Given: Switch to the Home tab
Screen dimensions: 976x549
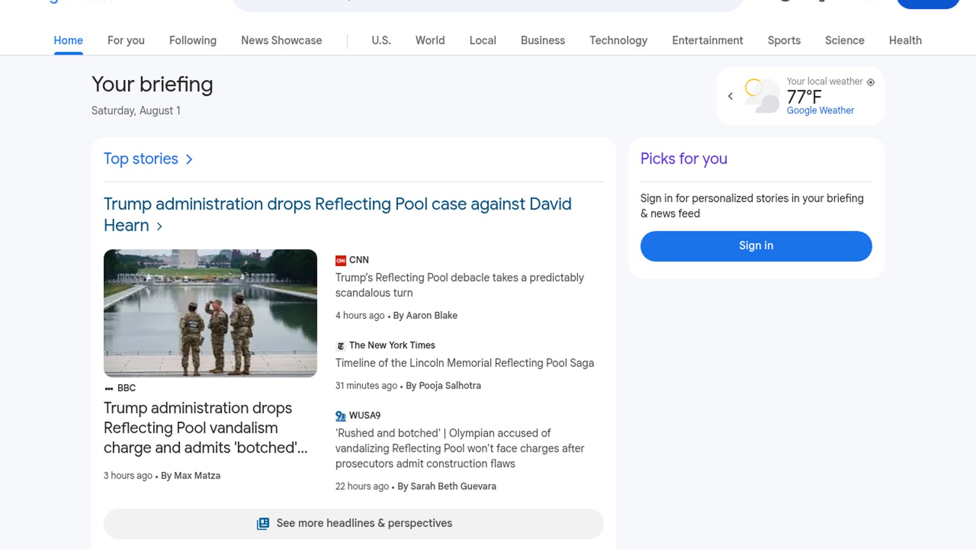Looking at the screenshot, I should coord(68,40).
